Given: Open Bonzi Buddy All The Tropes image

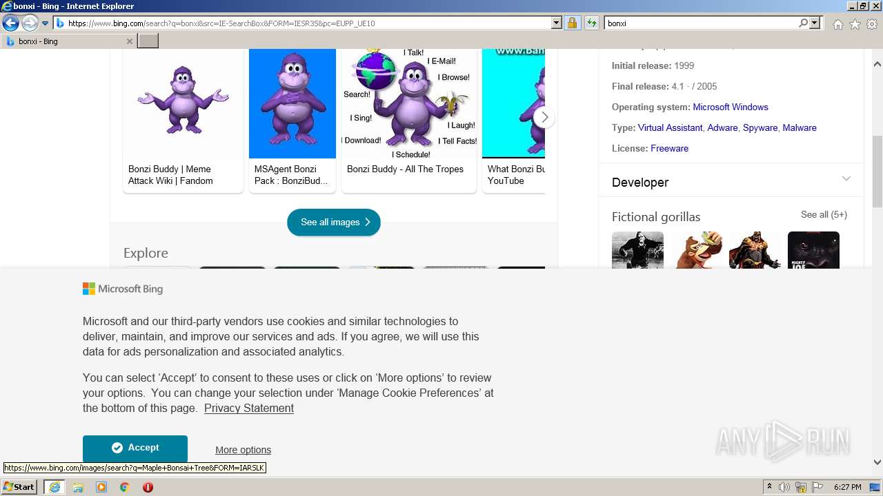Looking at the screenshot, I should click(409, 103).
